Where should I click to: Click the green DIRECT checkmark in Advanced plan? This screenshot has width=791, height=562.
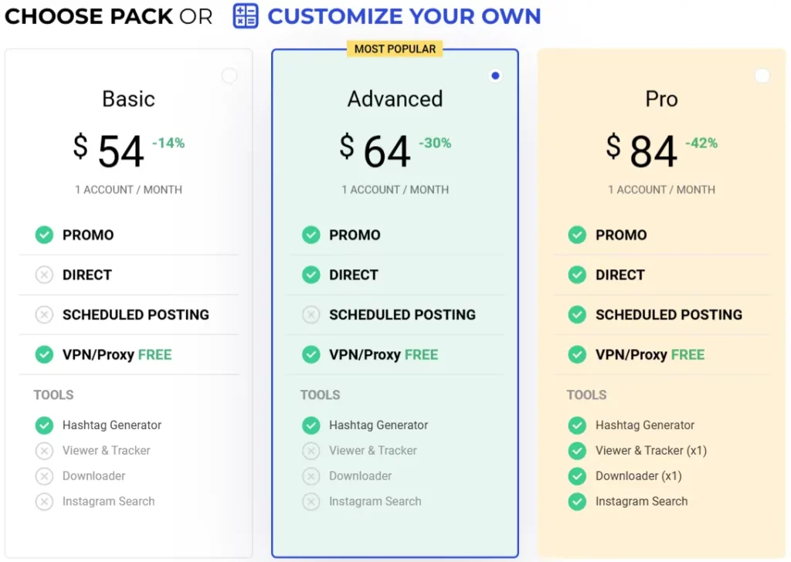311,275
